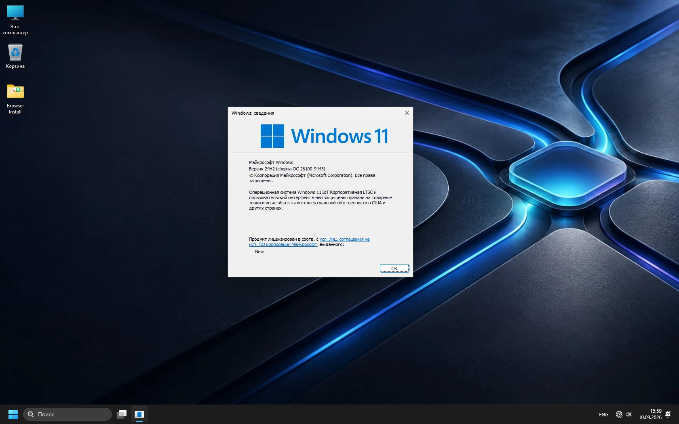Open the calendar from the 15:59 clock
This screenshot has width=679, height=424.
tap(650, 414)
